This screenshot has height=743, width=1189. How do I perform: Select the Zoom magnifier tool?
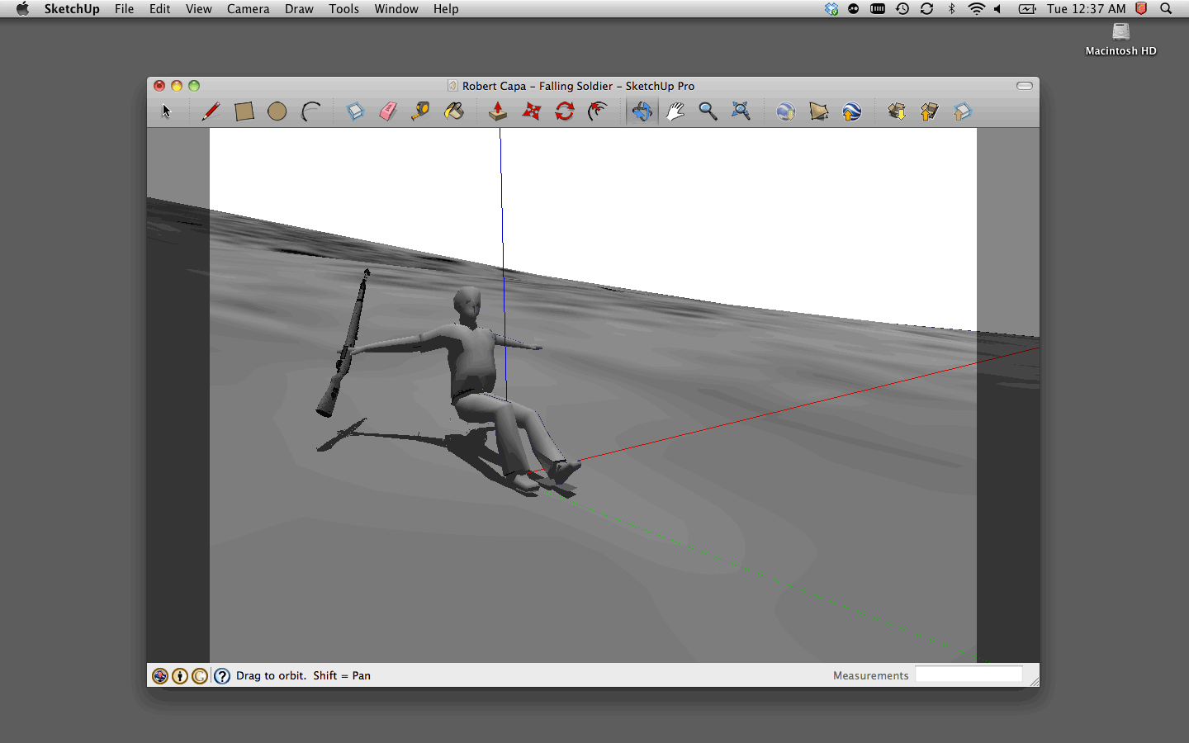pyautogui.click(x=708, y=111)
